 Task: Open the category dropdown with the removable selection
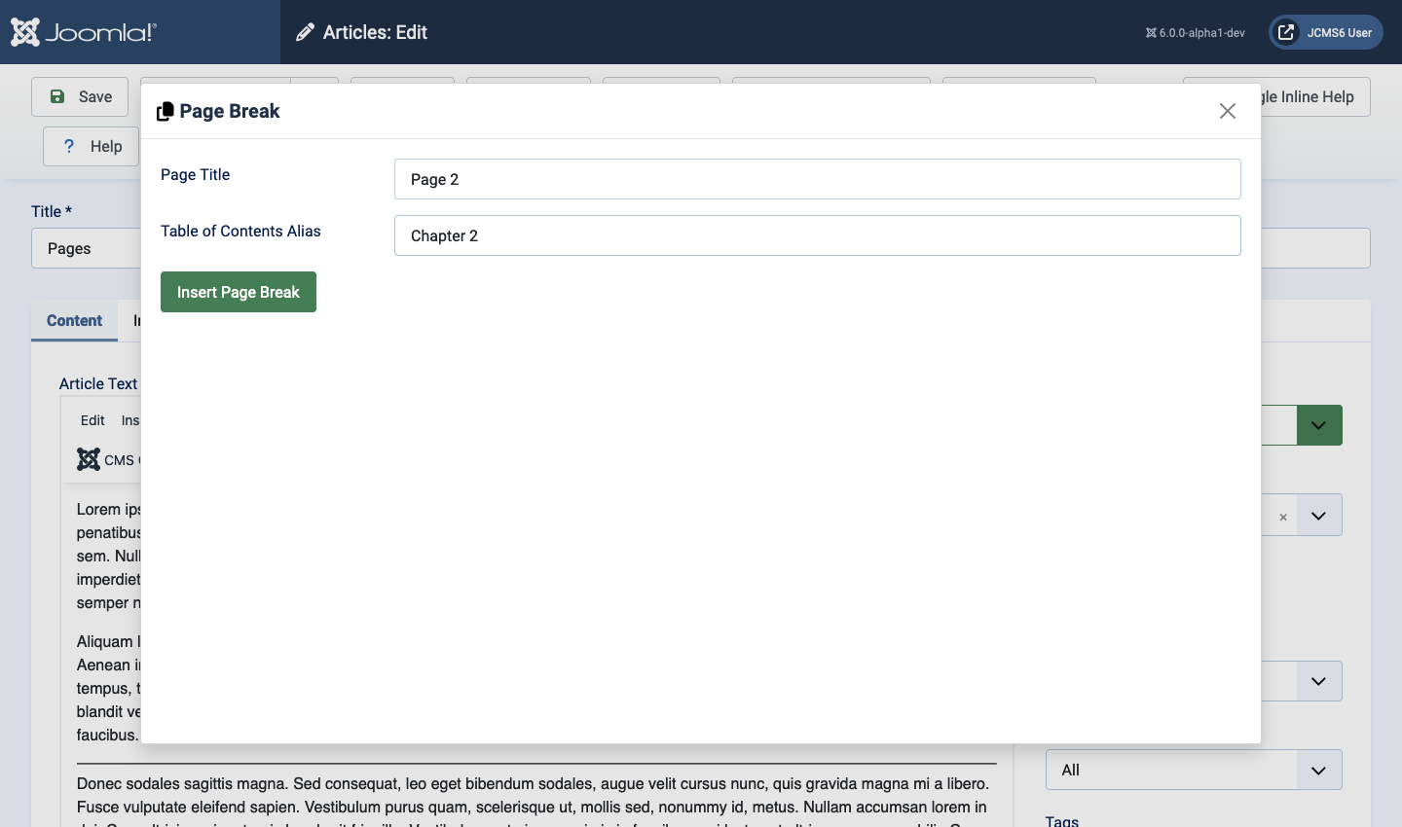[1319, 515]
